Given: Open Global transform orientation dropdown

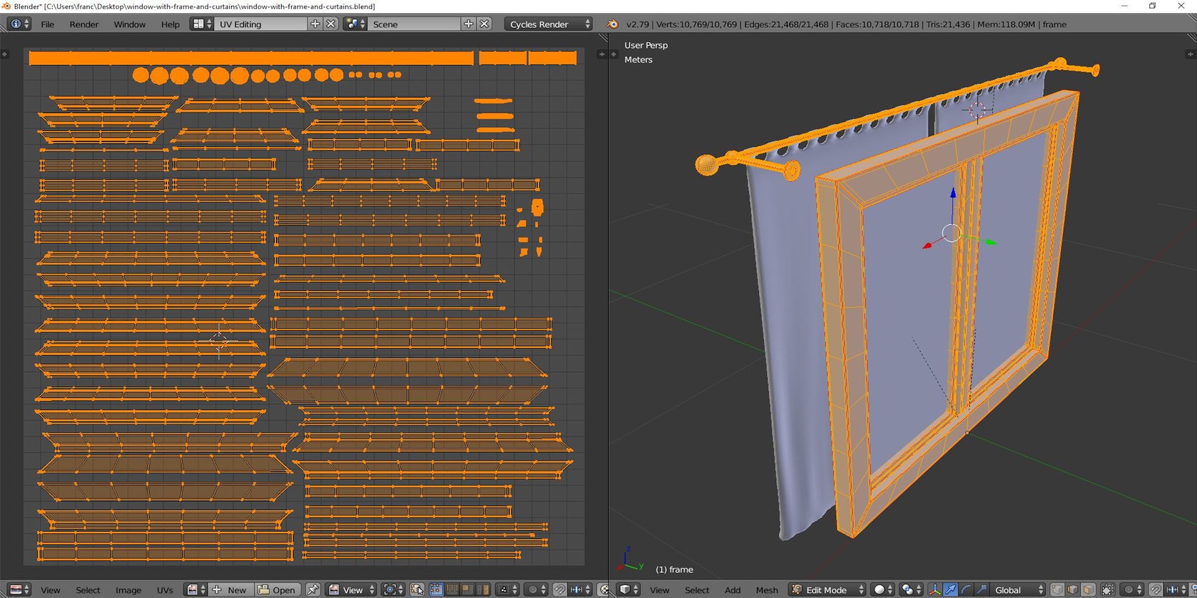Looking at the screenshot, I should (1017, 590).
